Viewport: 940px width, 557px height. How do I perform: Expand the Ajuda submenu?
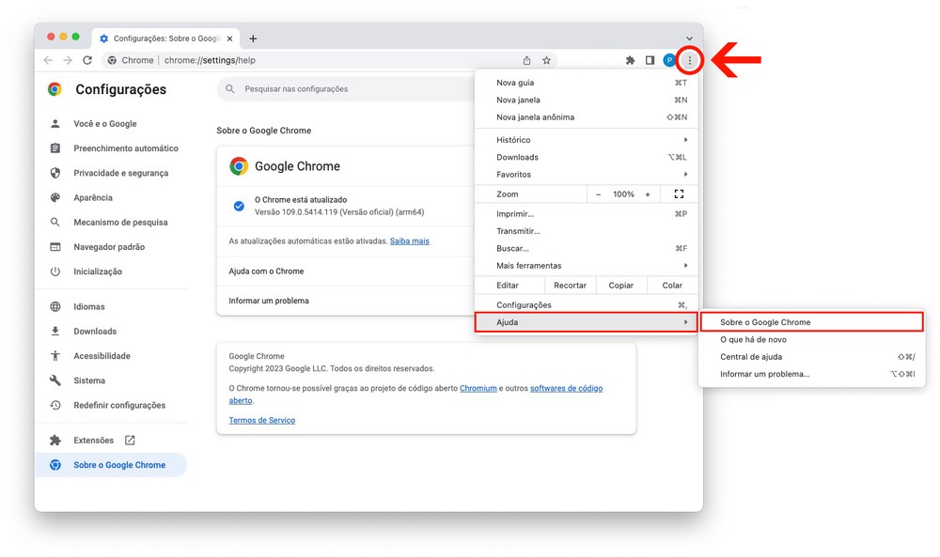[587, 322]
